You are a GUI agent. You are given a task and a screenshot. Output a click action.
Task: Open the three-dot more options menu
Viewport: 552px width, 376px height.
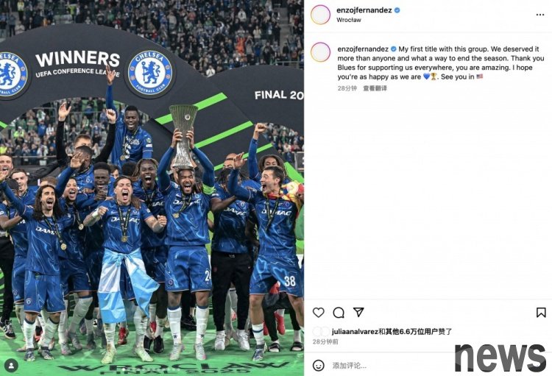tap(540, 15)
